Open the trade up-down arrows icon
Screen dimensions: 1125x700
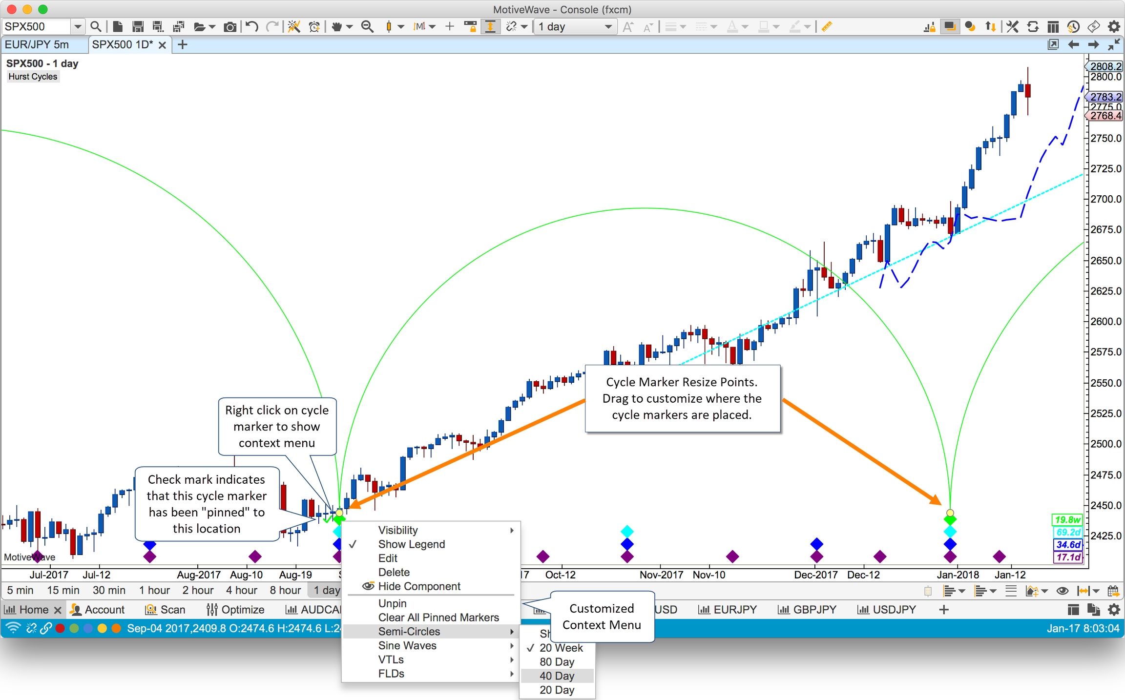coord(991,26)
